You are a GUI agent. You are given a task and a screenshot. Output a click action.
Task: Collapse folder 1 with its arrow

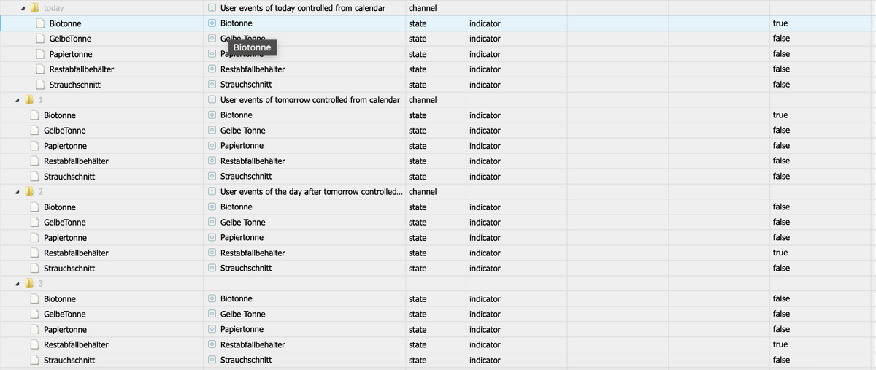pos(18,100)
